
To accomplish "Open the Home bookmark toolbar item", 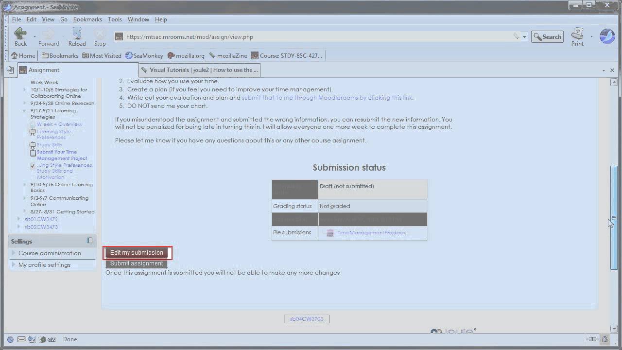I will click(23, 55).
